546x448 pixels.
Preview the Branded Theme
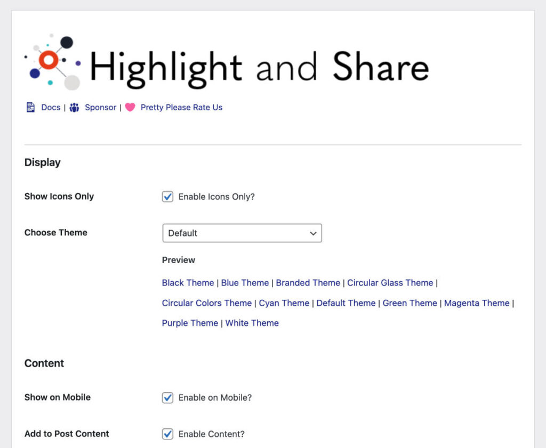(308, 283)
